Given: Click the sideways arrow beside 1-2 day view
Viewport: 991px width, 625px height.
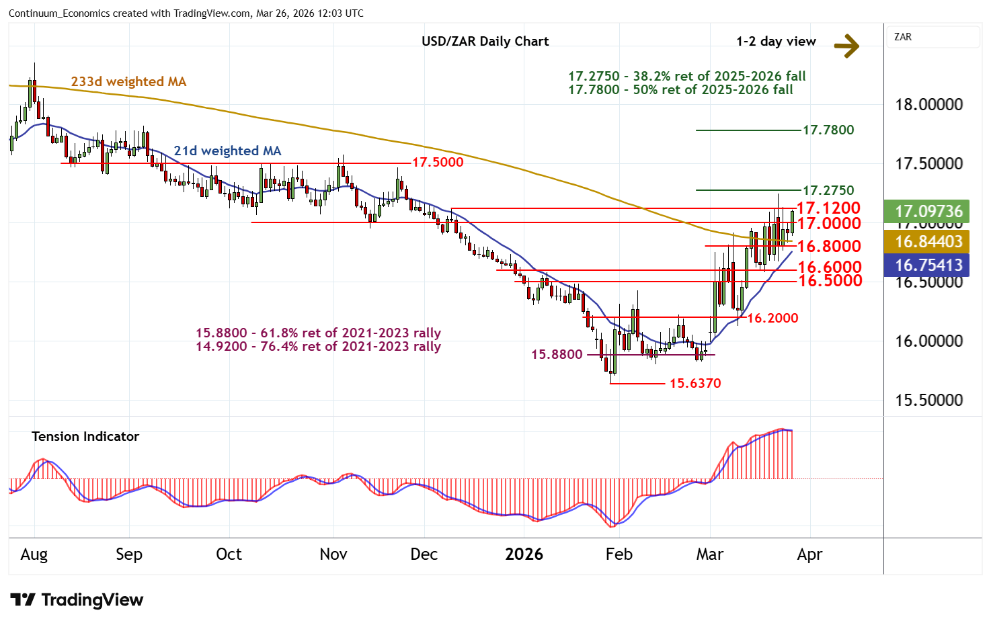Looking at the screenshot, I should [846, 46].
